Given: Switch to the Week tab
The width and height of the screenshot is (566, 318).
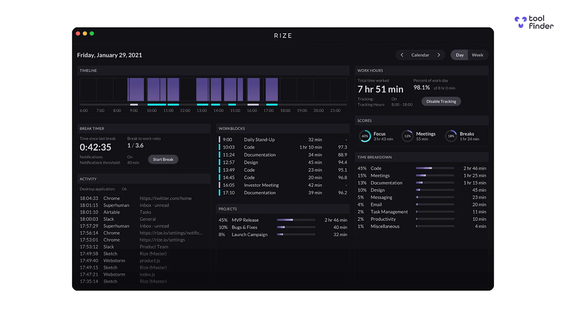Looking at the screenshot, I should click(478, 55).
